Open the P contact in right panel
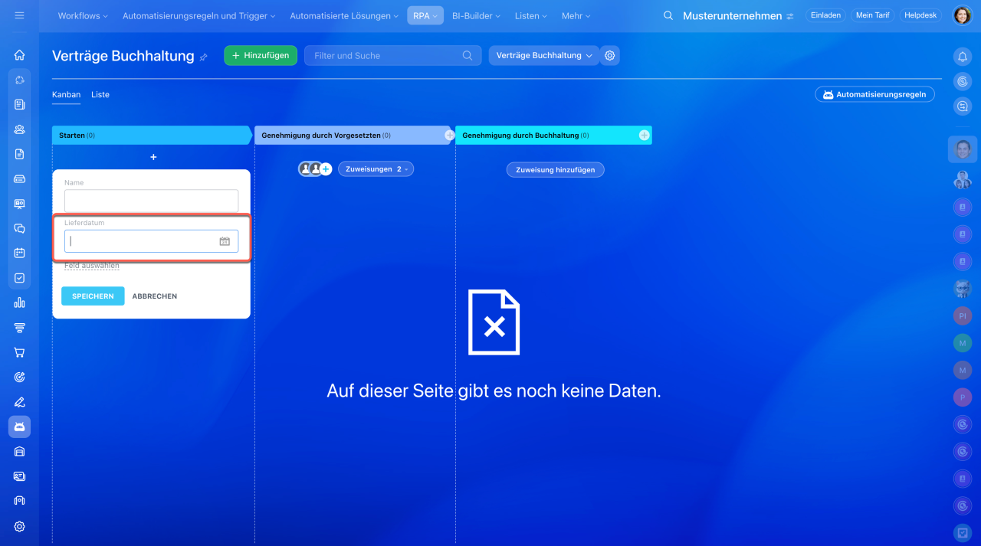The image size is (981, 546). (962, 397)
